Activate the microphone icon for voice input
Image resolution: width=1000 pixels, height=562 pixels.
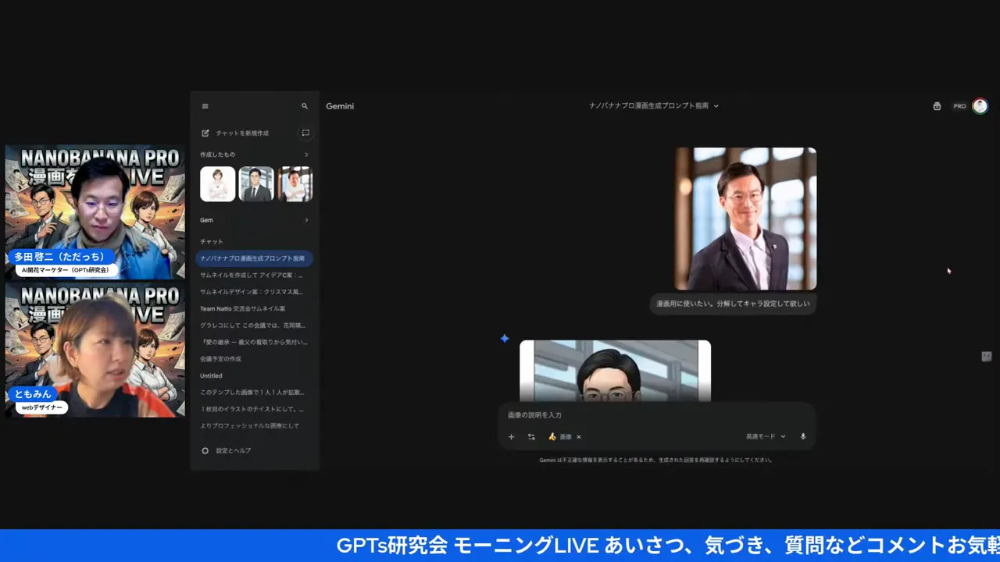[802, 436]
